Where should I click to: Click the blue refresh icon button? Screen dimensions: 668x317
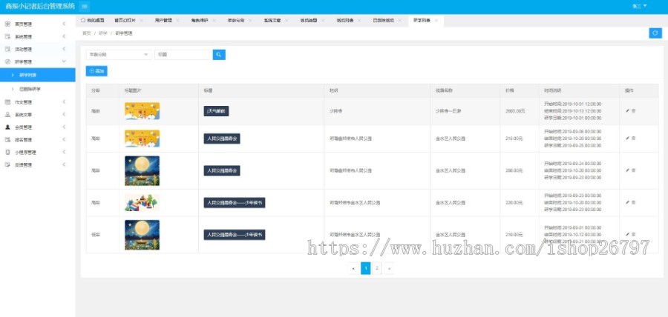tap(655, 33)
